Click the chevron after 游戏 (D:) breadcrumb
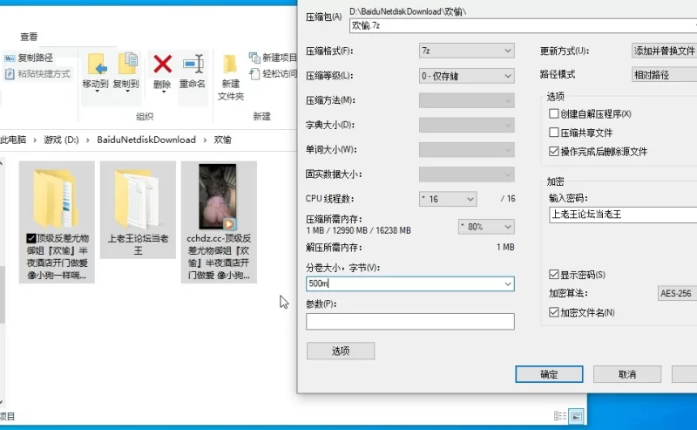 tap(88, 140)
